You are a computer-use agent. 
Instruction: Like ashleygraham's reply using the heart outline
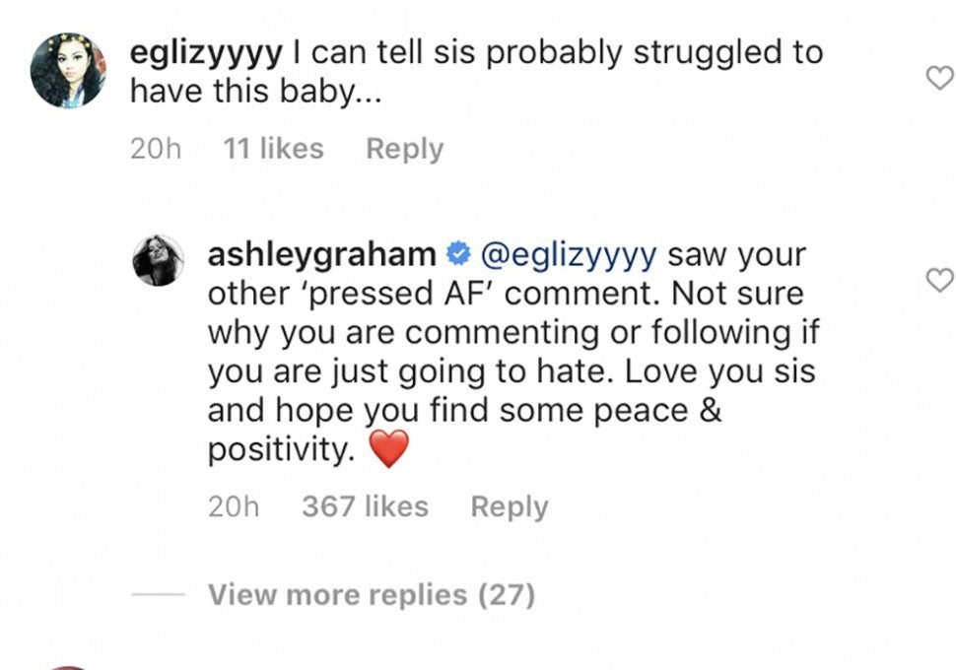point(939,280)
